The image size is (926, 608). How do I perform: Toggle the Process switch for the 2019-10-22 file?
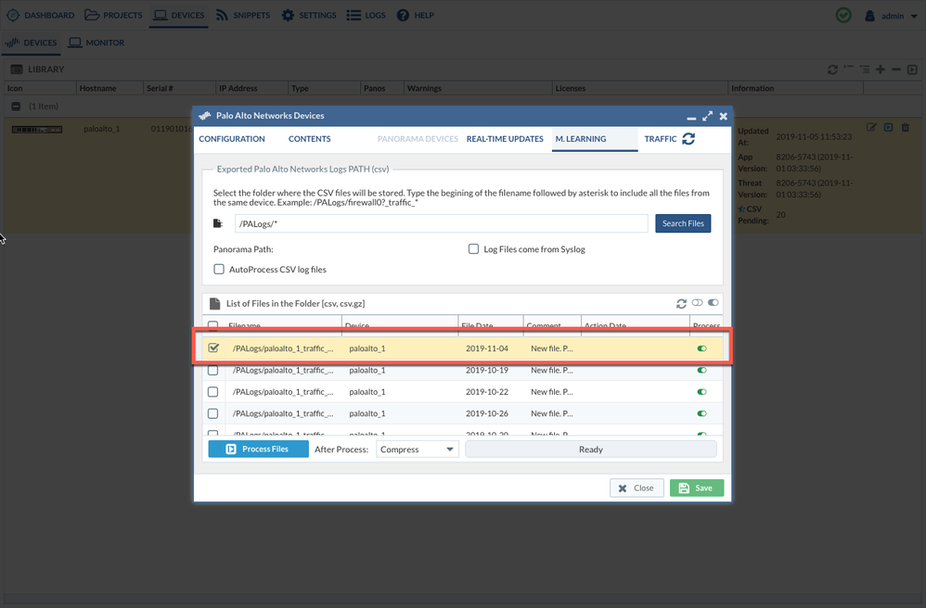pos(701,392)
